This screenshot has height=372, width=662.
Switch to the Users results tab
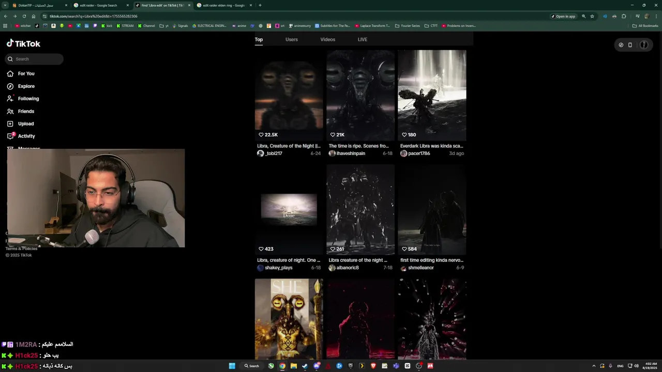(x=292, y=40)
